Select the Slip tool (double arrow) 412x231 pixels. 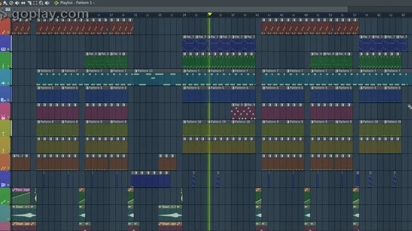point(23,3)
